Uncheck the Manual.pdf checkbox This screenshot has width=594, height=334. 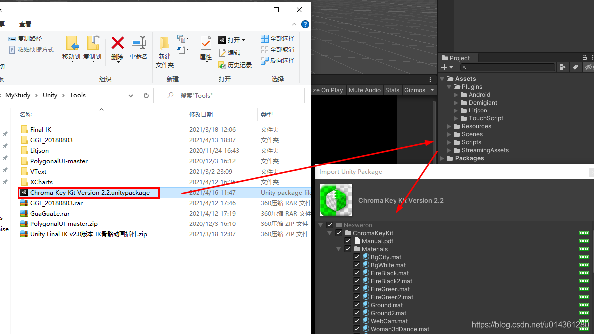(348, 241)
